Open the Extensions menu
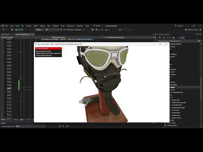This screenshot has width=203, height=152. [x=71, y=26]
